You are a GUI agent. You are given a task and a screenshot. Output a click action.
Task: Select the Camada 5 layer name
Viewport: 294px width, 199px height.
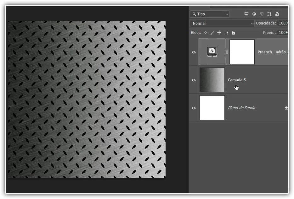pos(237,80)
